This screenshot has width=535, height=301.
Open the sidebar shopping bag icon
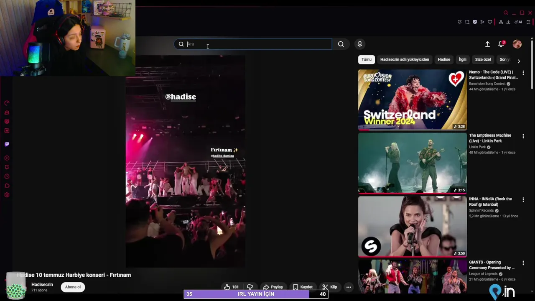click(x=7, y=112)
